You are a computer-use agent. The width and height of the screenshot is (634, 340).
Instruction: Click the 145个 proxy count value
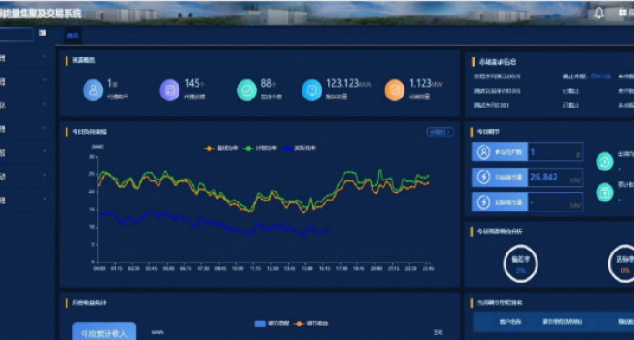click(195, 84)
